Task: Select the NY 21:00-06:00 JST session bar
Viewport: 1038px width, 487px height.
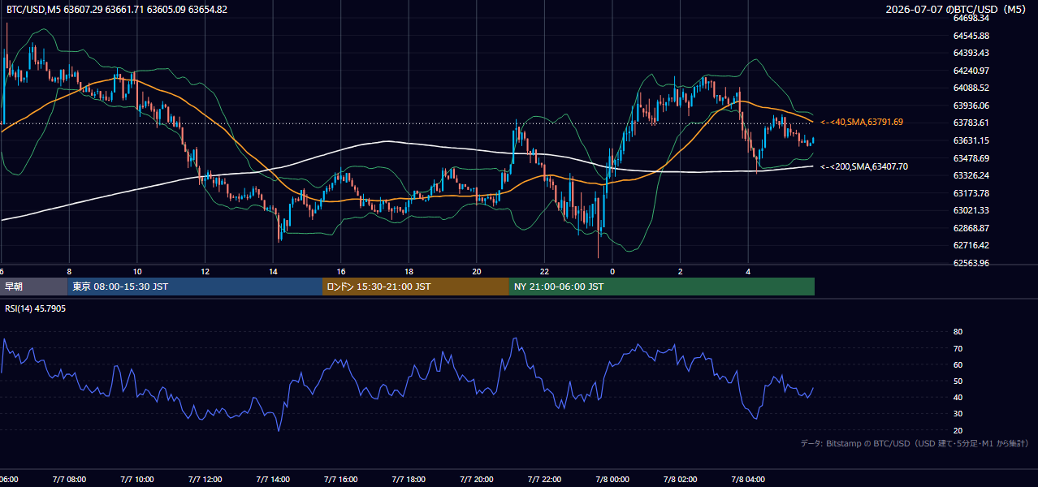Action: 662,287
